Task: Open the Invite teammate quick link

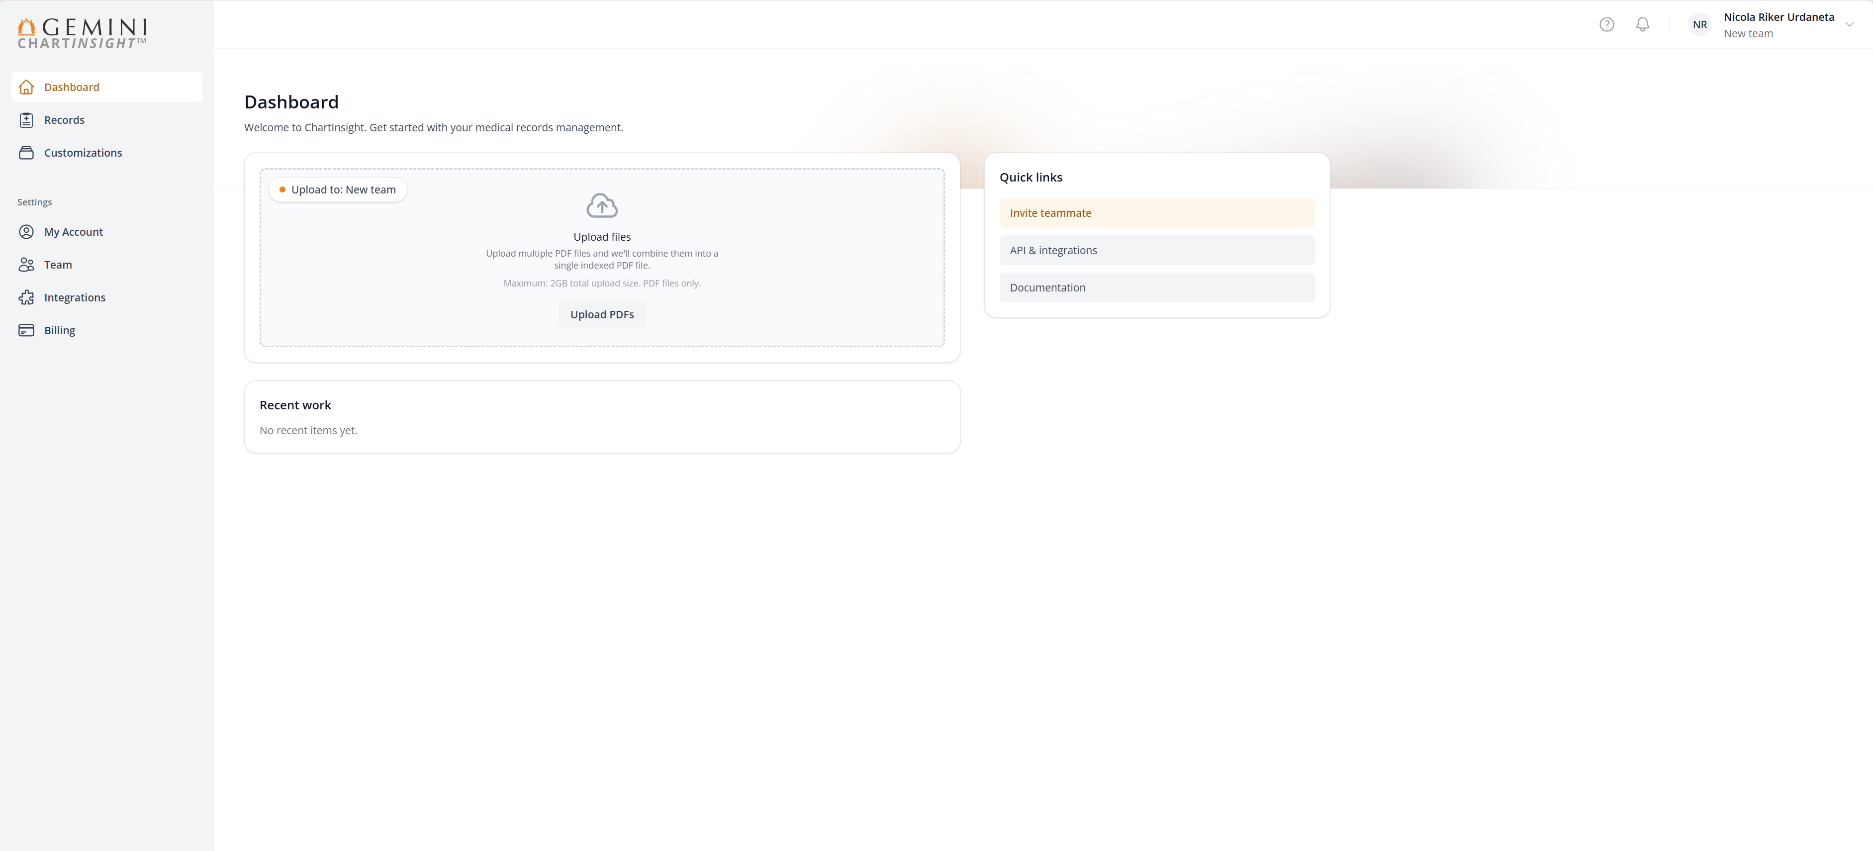Action: [1156, 212]
